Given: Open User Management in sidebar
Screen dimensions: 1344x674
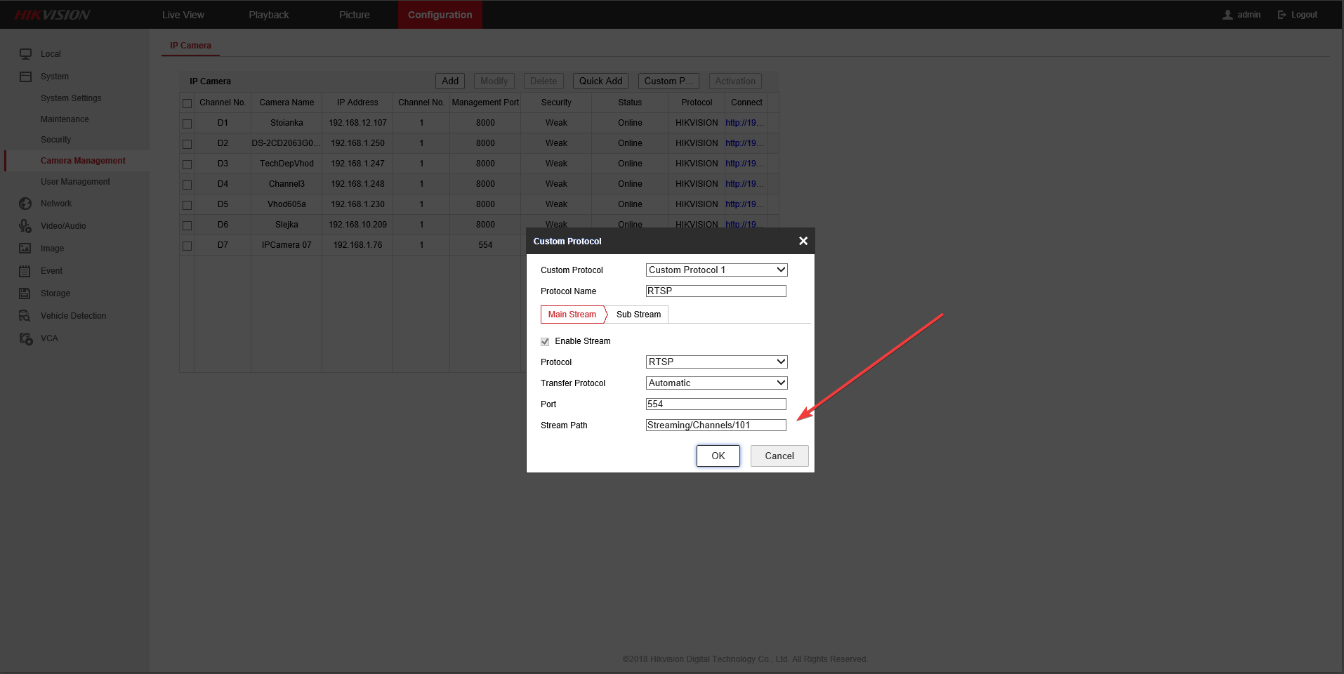Looking at the screenshot, I should coord(75,182).
